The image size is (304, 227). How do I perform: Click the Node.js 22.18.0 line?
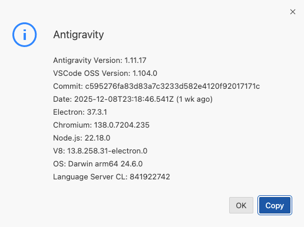(82, 138)
